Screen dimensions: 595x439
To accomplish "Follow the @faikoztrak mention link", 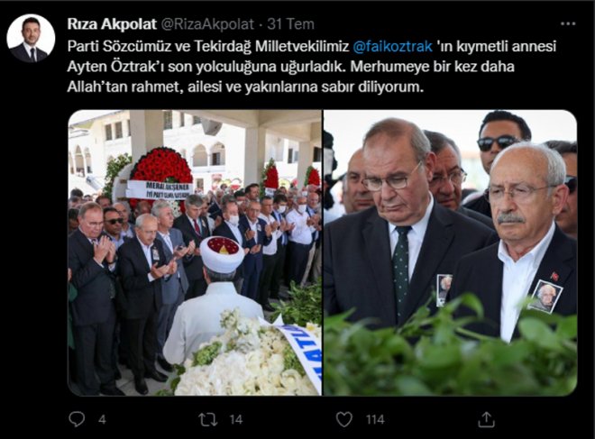I will tap(392, 46).
